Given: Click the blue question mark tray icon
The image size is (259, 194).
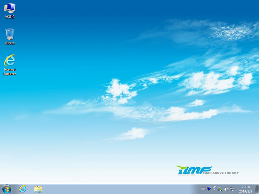Looking at the screenshot, I should click(209, 189).
